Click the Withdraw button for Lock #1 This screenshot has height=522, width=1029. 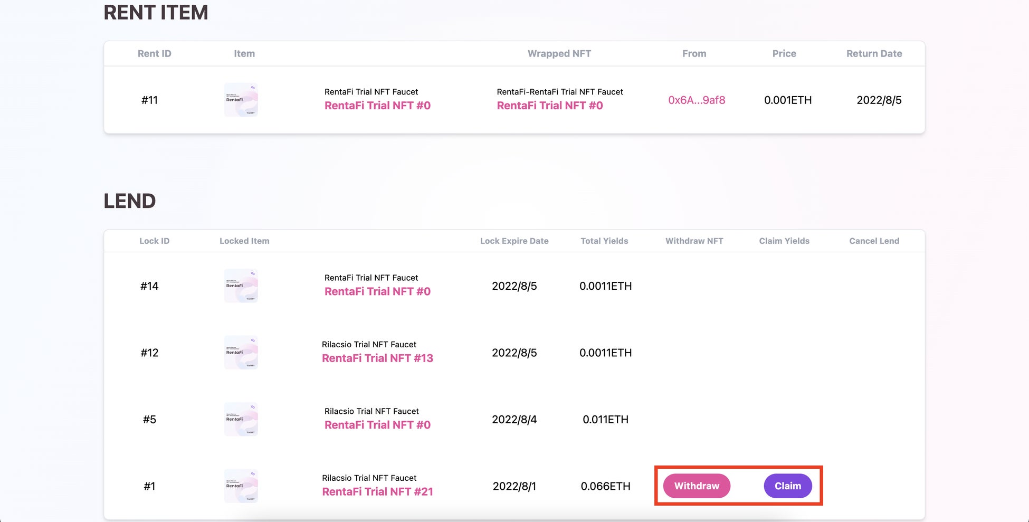(697, 486)
